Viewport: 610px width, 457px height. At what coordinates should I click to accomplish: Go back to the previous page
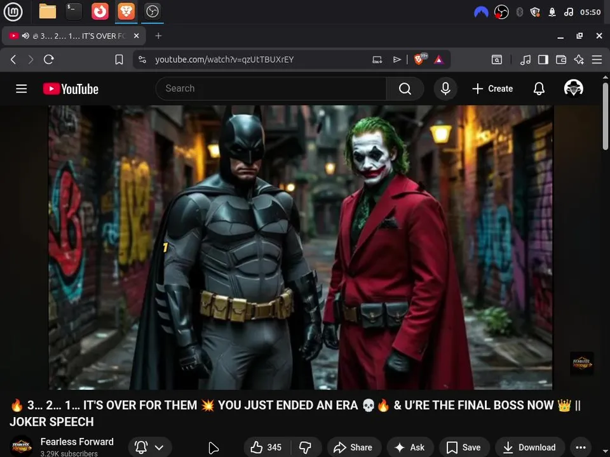(x=13, y=60)
